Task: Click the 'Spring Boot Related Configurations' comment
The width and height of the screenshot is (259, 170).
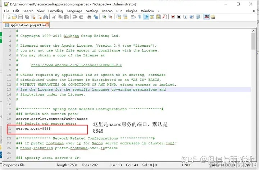Action: [x=90, y=109]
